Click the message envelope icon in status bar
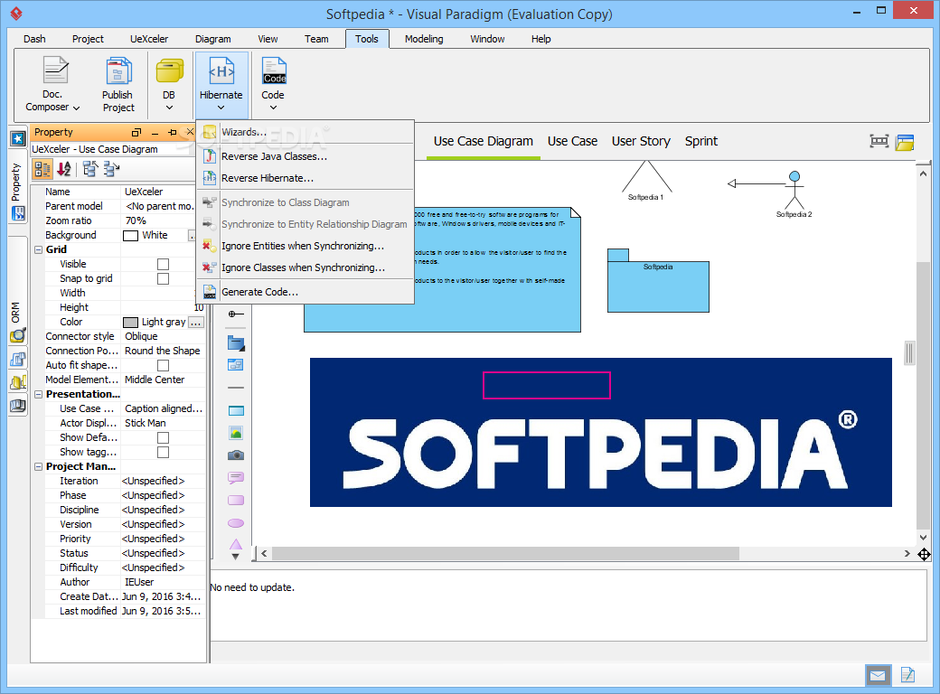This screenshot has height=694, width=940. (879, 676)
